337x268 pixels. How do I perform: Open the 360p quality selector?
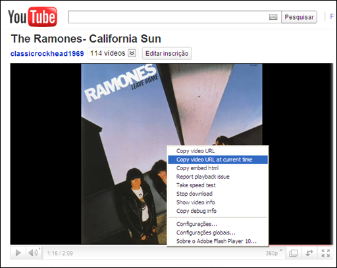tap(274, 253)
